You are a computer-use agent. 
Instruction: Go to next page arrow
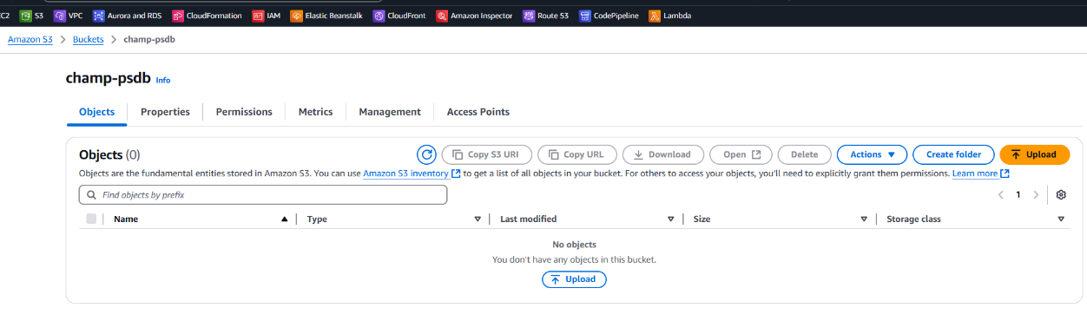1036,195
